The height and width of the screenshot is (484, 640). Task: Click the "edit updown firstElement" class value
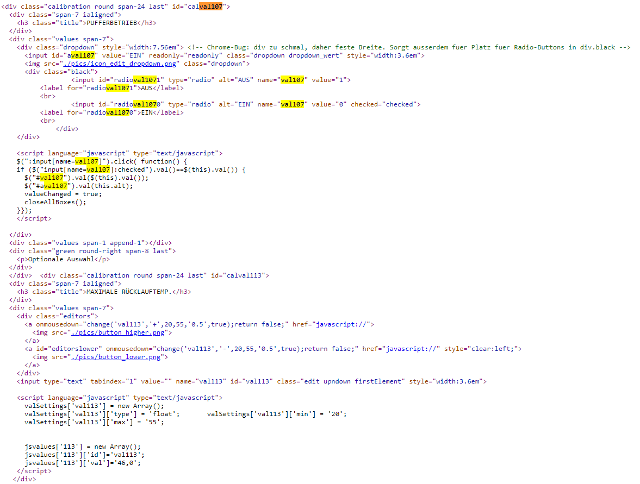353,382
